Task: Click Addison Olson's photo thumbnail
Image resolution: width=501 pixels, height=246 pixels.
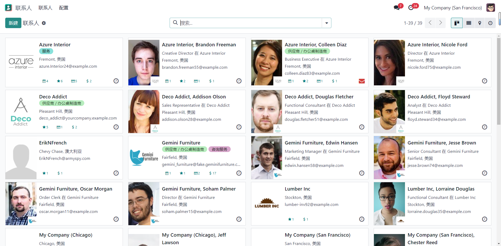Action: [x=144, y=112]
